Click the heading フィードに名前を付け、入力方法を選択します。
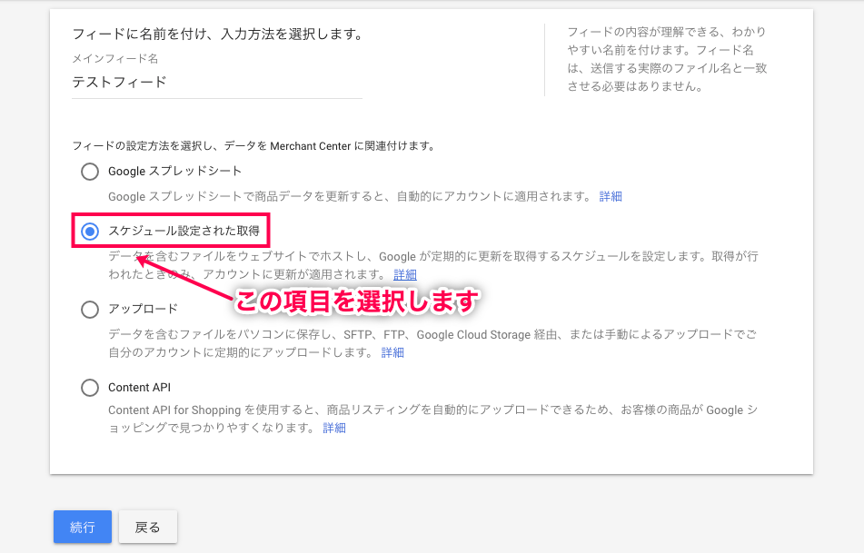 tap(218, 35)
